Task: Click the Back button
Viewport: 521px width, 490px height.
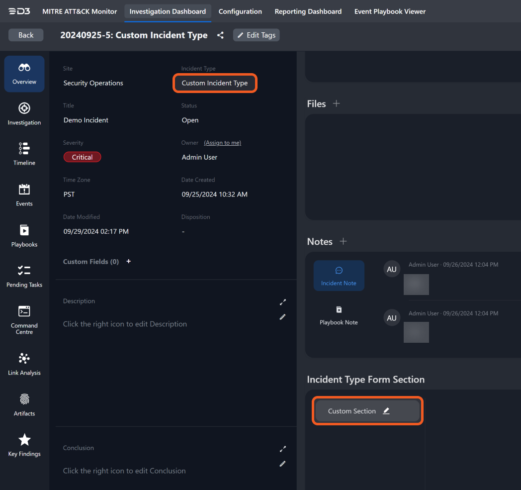Action: 26,35
